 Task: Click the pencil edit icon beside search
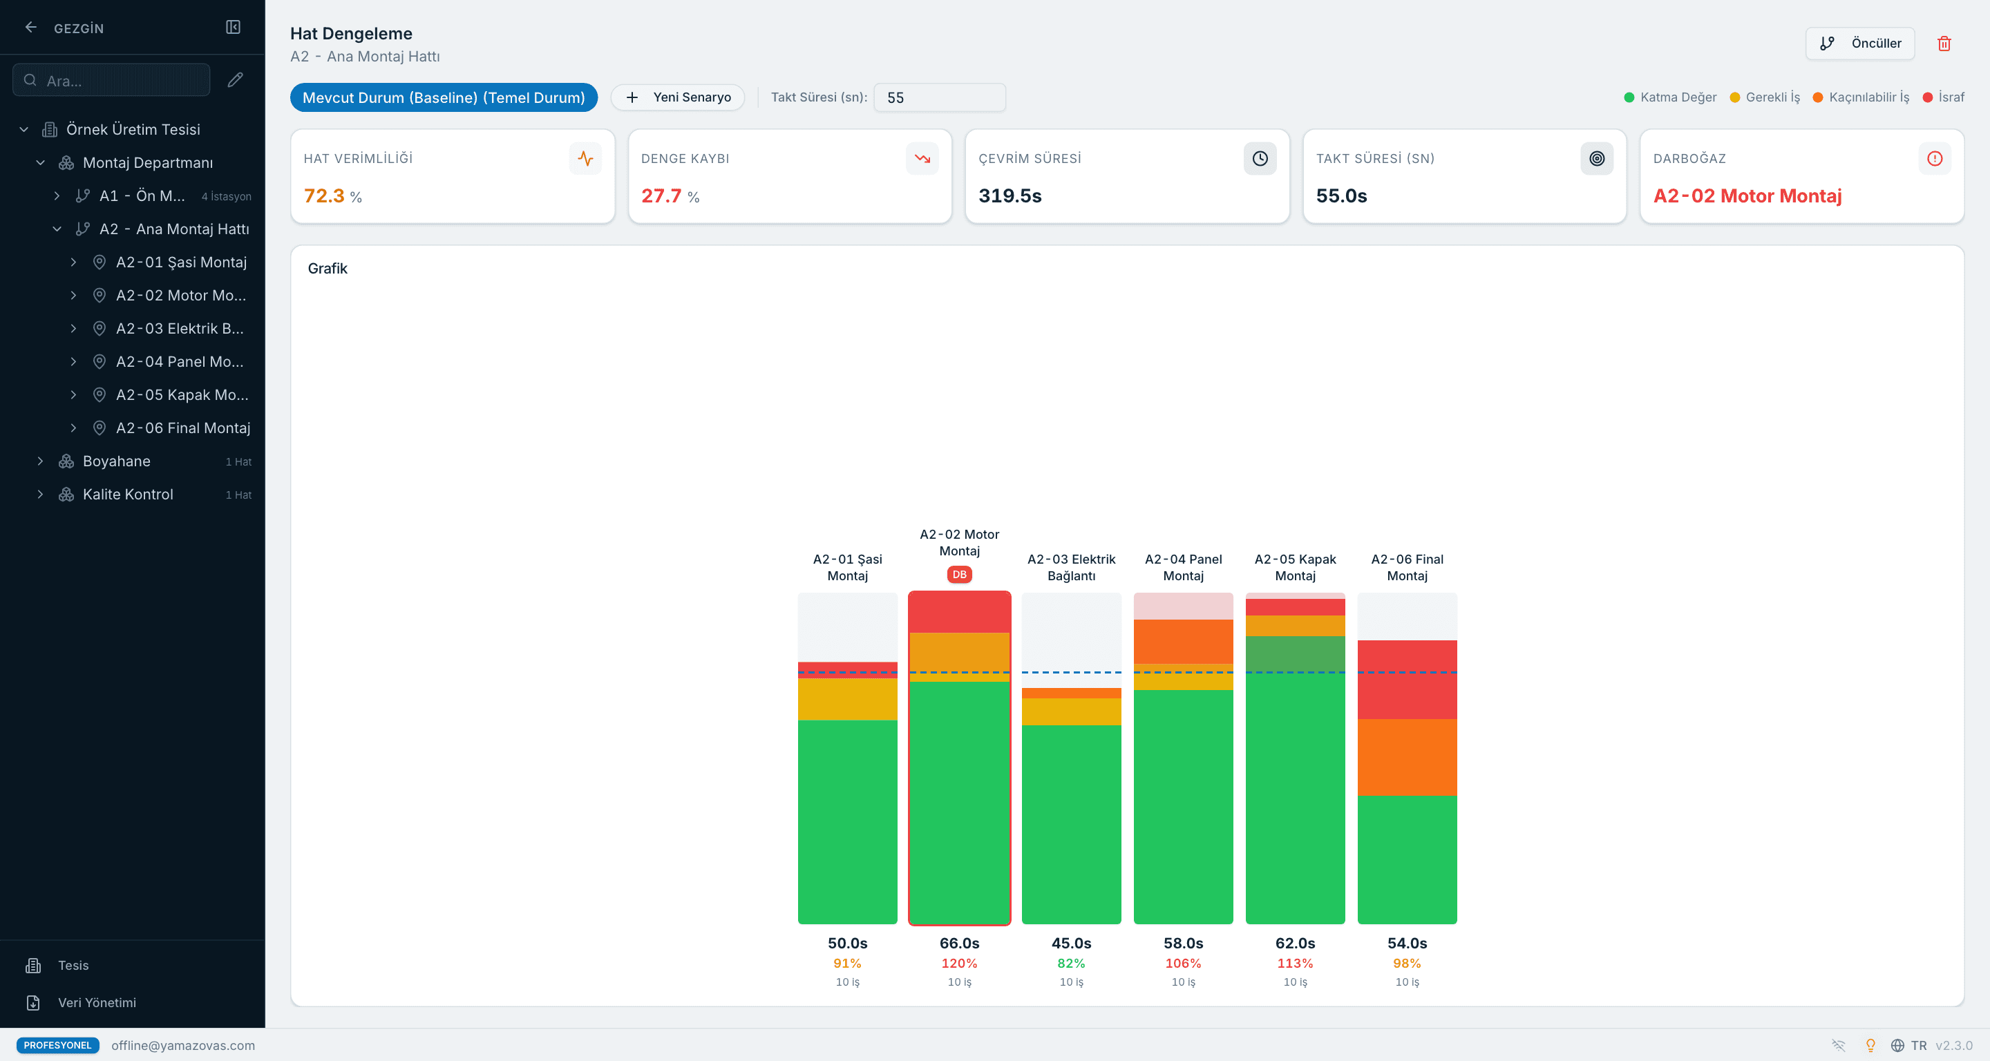pos(236,79)
